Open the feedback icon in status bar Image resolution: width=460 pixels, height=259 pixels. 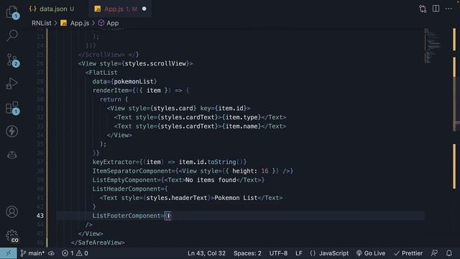click(x=434, y=253)
